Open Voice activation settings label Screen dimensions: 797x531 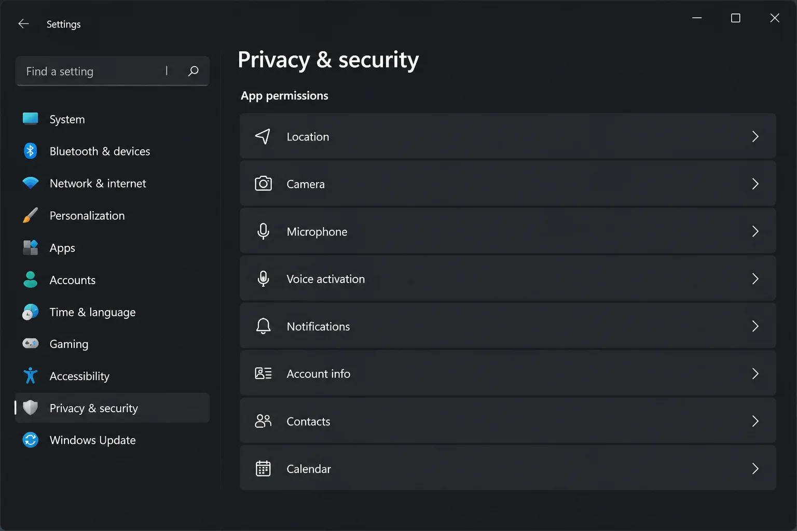[x=326, y=279]
